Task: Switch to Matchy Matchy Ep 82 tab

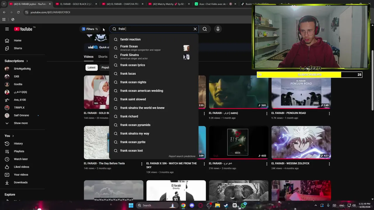Action: [169, 4]
